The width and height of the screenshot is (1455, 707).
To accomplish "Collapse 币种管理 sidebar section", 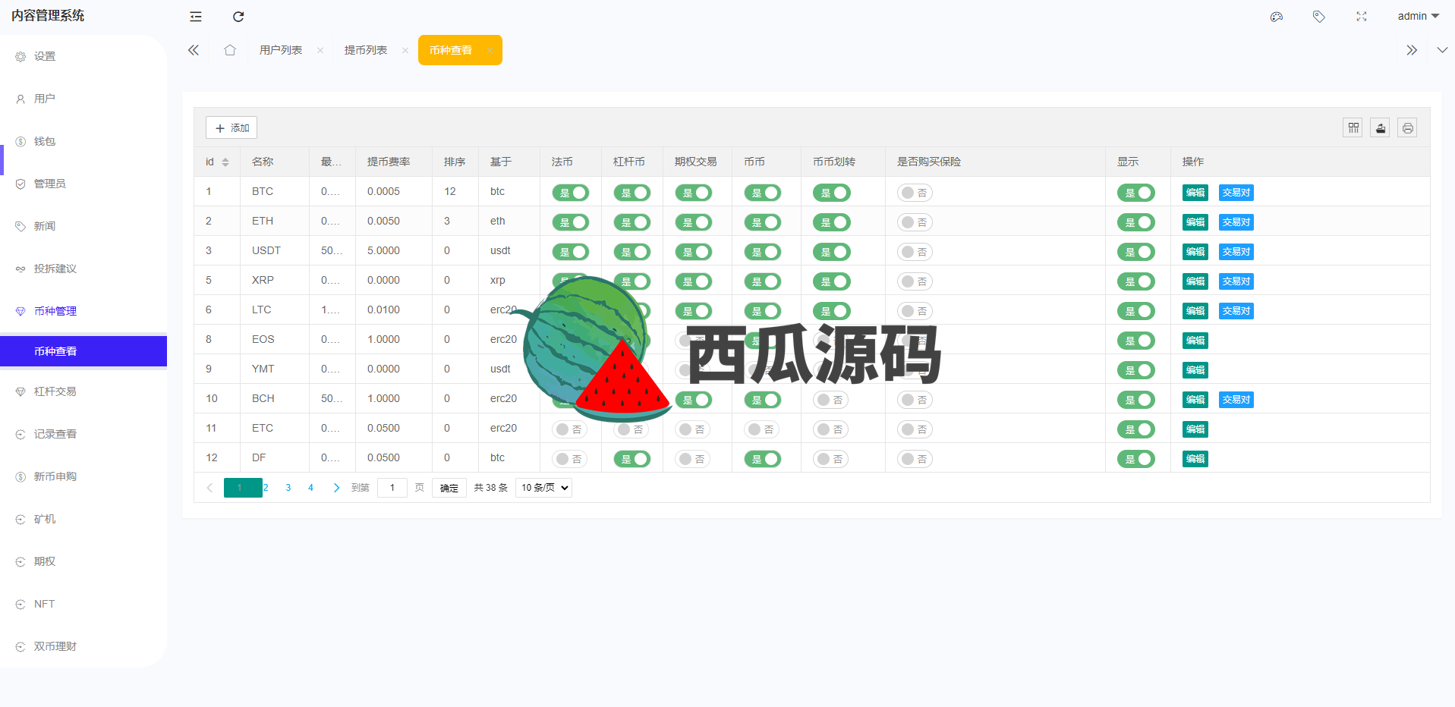I will point(83,311).
